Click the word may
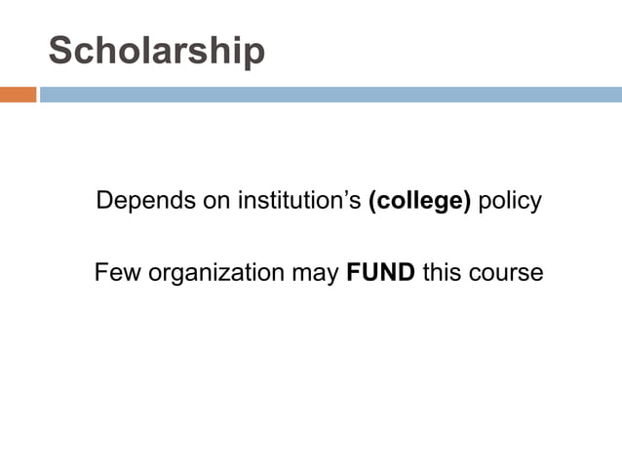Image resolution: width=622 pixels, height=466 pixels. [x=315, y=274]
